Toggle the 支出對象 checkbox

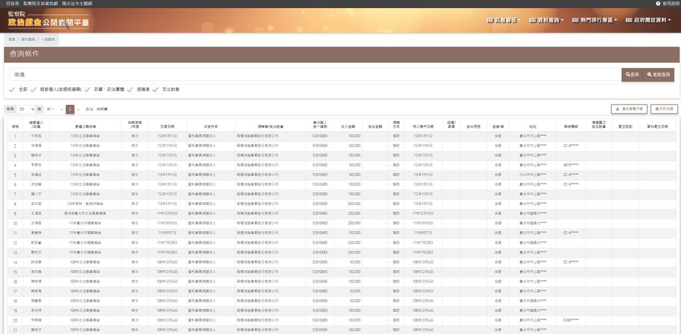click(x=155, y=89)
